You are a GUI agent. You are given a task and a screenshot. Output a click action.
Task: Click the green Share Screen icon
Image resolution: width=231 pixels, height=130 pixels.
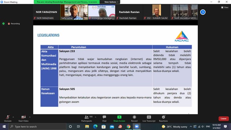coord(119,117)
